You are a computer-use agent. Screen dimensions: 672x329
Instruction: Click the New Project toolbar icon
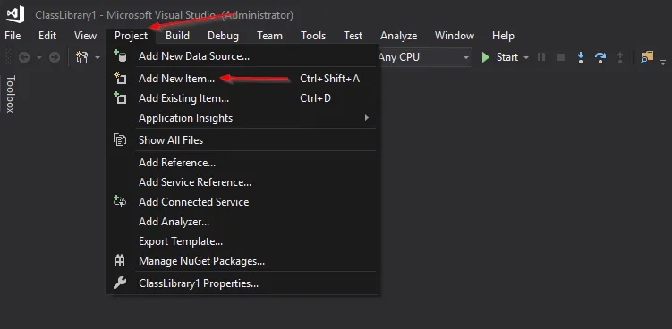81,57
